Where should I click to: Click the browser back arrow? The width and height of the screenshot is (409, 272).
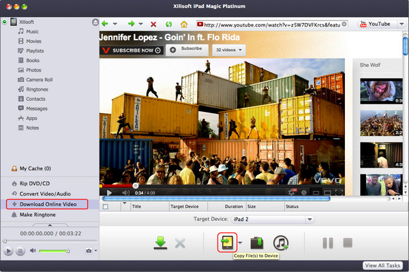pos(105,24)
